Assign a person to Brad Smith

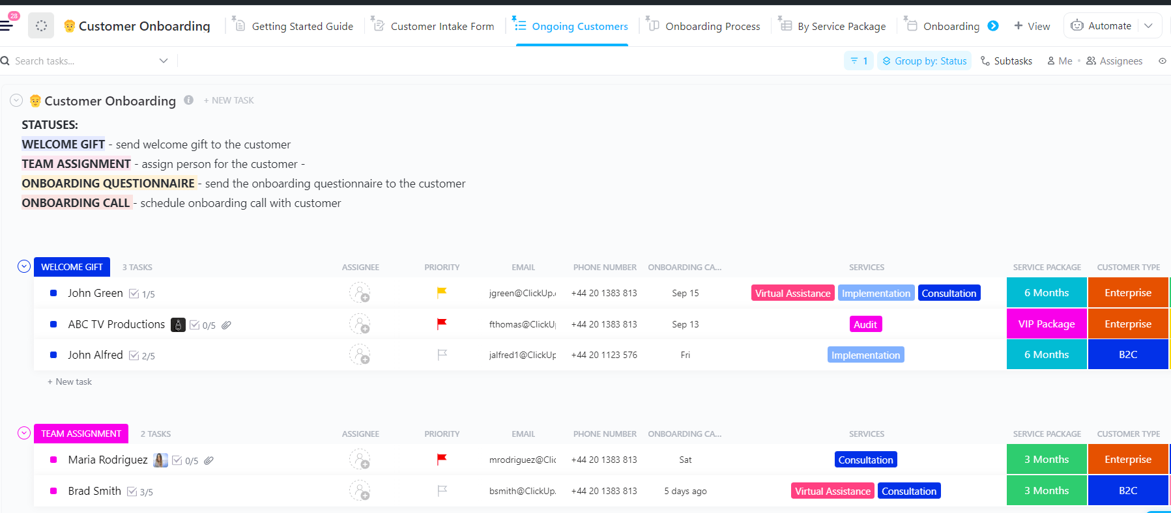(360, 491)
